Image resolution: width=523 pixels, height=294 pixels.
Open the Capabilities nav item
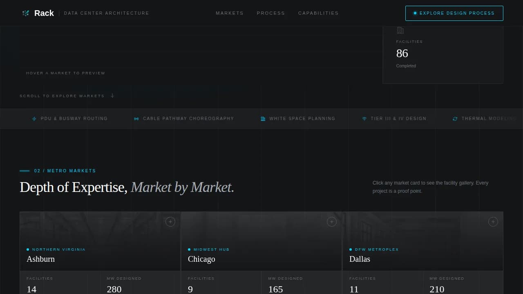click(318, 13)
